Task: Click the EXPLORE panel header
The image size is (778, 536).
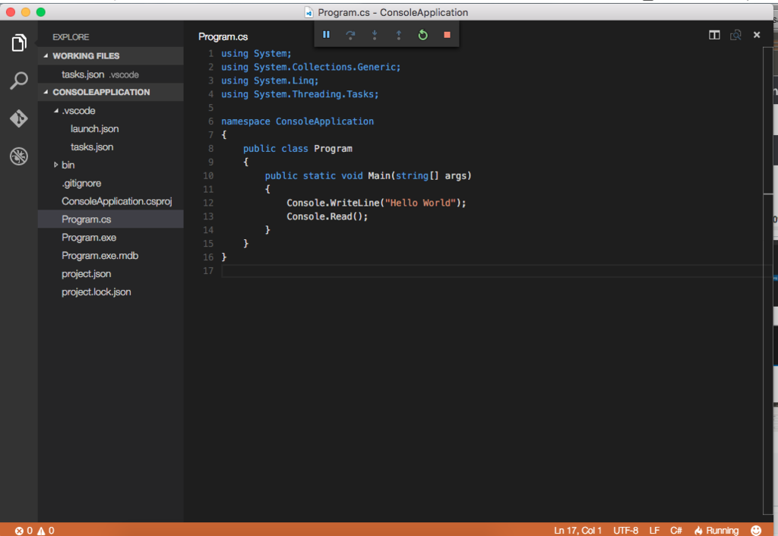Action: 71,37
